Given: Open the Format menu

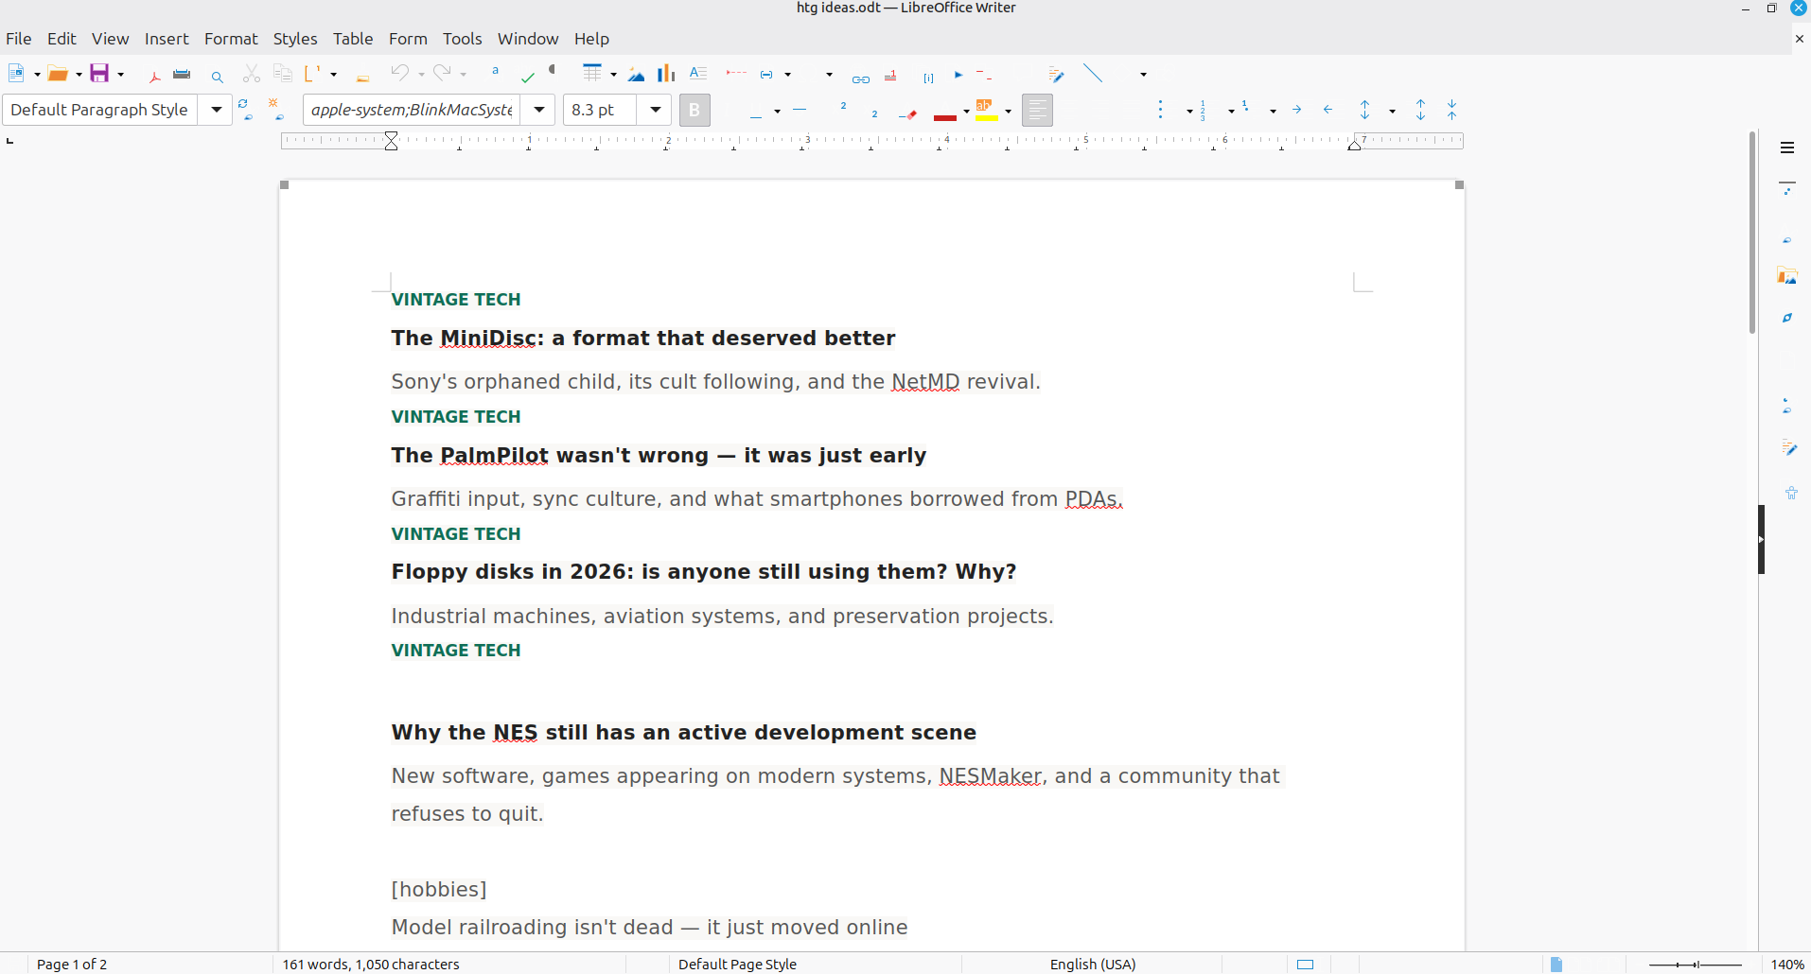Looking at the screenshot, I should click(231, 39).
